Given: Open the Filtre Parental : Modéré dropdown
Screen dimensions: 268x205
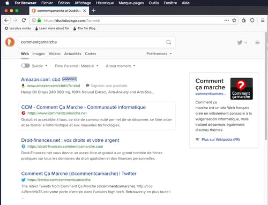Looking at the screenshot, I should click(x=77, y=66).
